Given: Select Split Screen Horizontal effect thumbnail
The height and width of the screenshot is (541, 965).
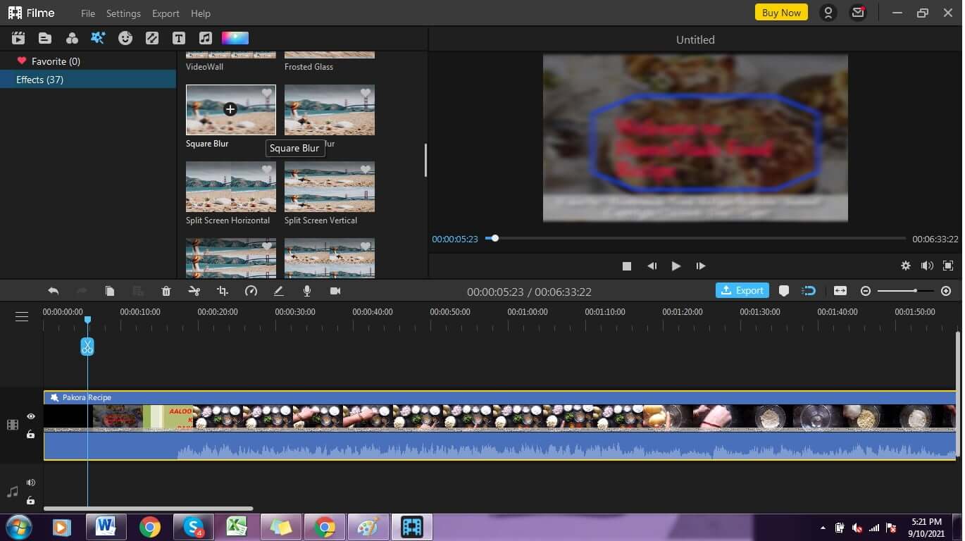Looking at the screenshot, I should [x=231, y=187].
